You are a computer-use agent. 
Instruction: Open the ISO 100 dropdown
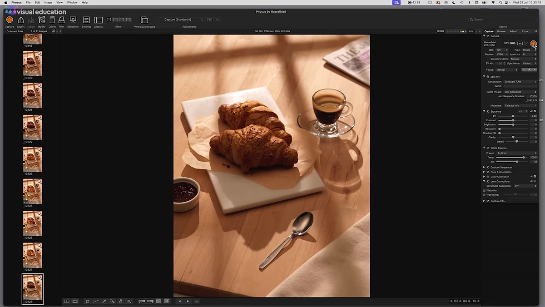501,50
